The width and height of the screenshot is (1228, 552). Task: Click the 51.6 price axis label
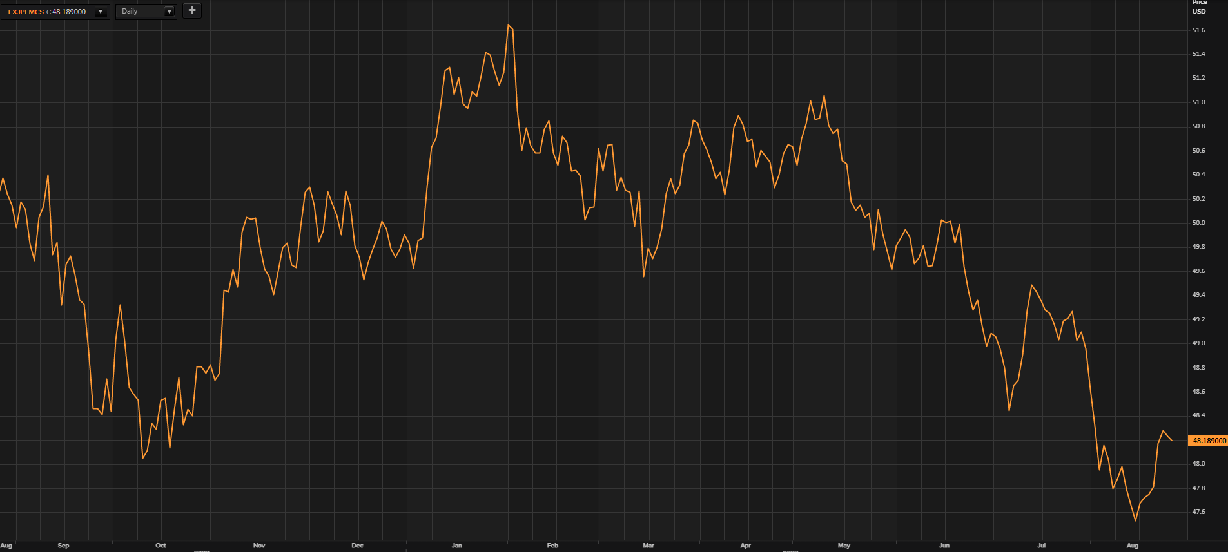coord(1198,30)
